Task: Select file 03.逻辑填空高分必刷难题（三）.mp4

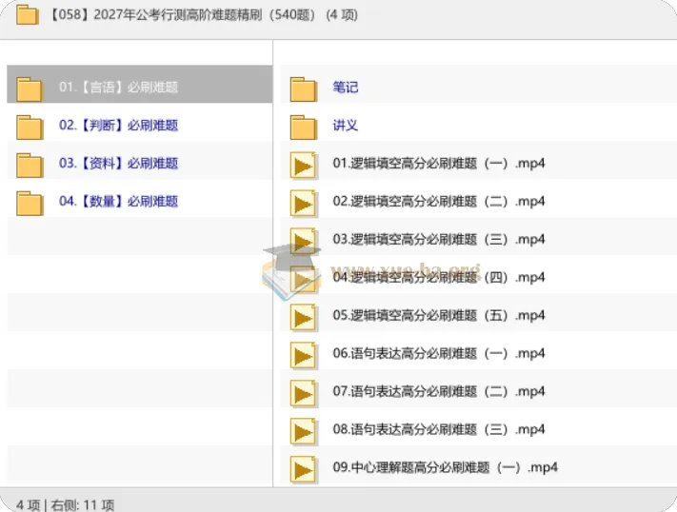Action: pyautogui.click(x=439, y=239)
